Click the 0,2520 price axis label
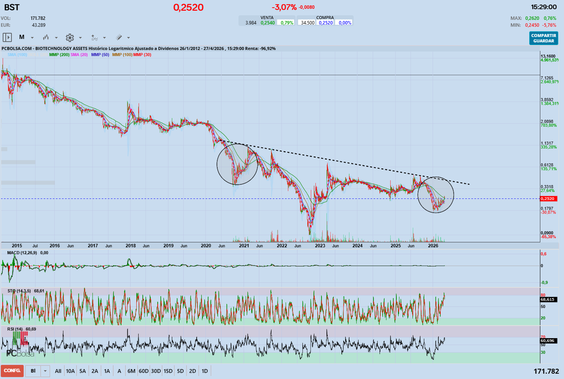The width and height of the screenshot is (564, 379). [x=548, y=198]
